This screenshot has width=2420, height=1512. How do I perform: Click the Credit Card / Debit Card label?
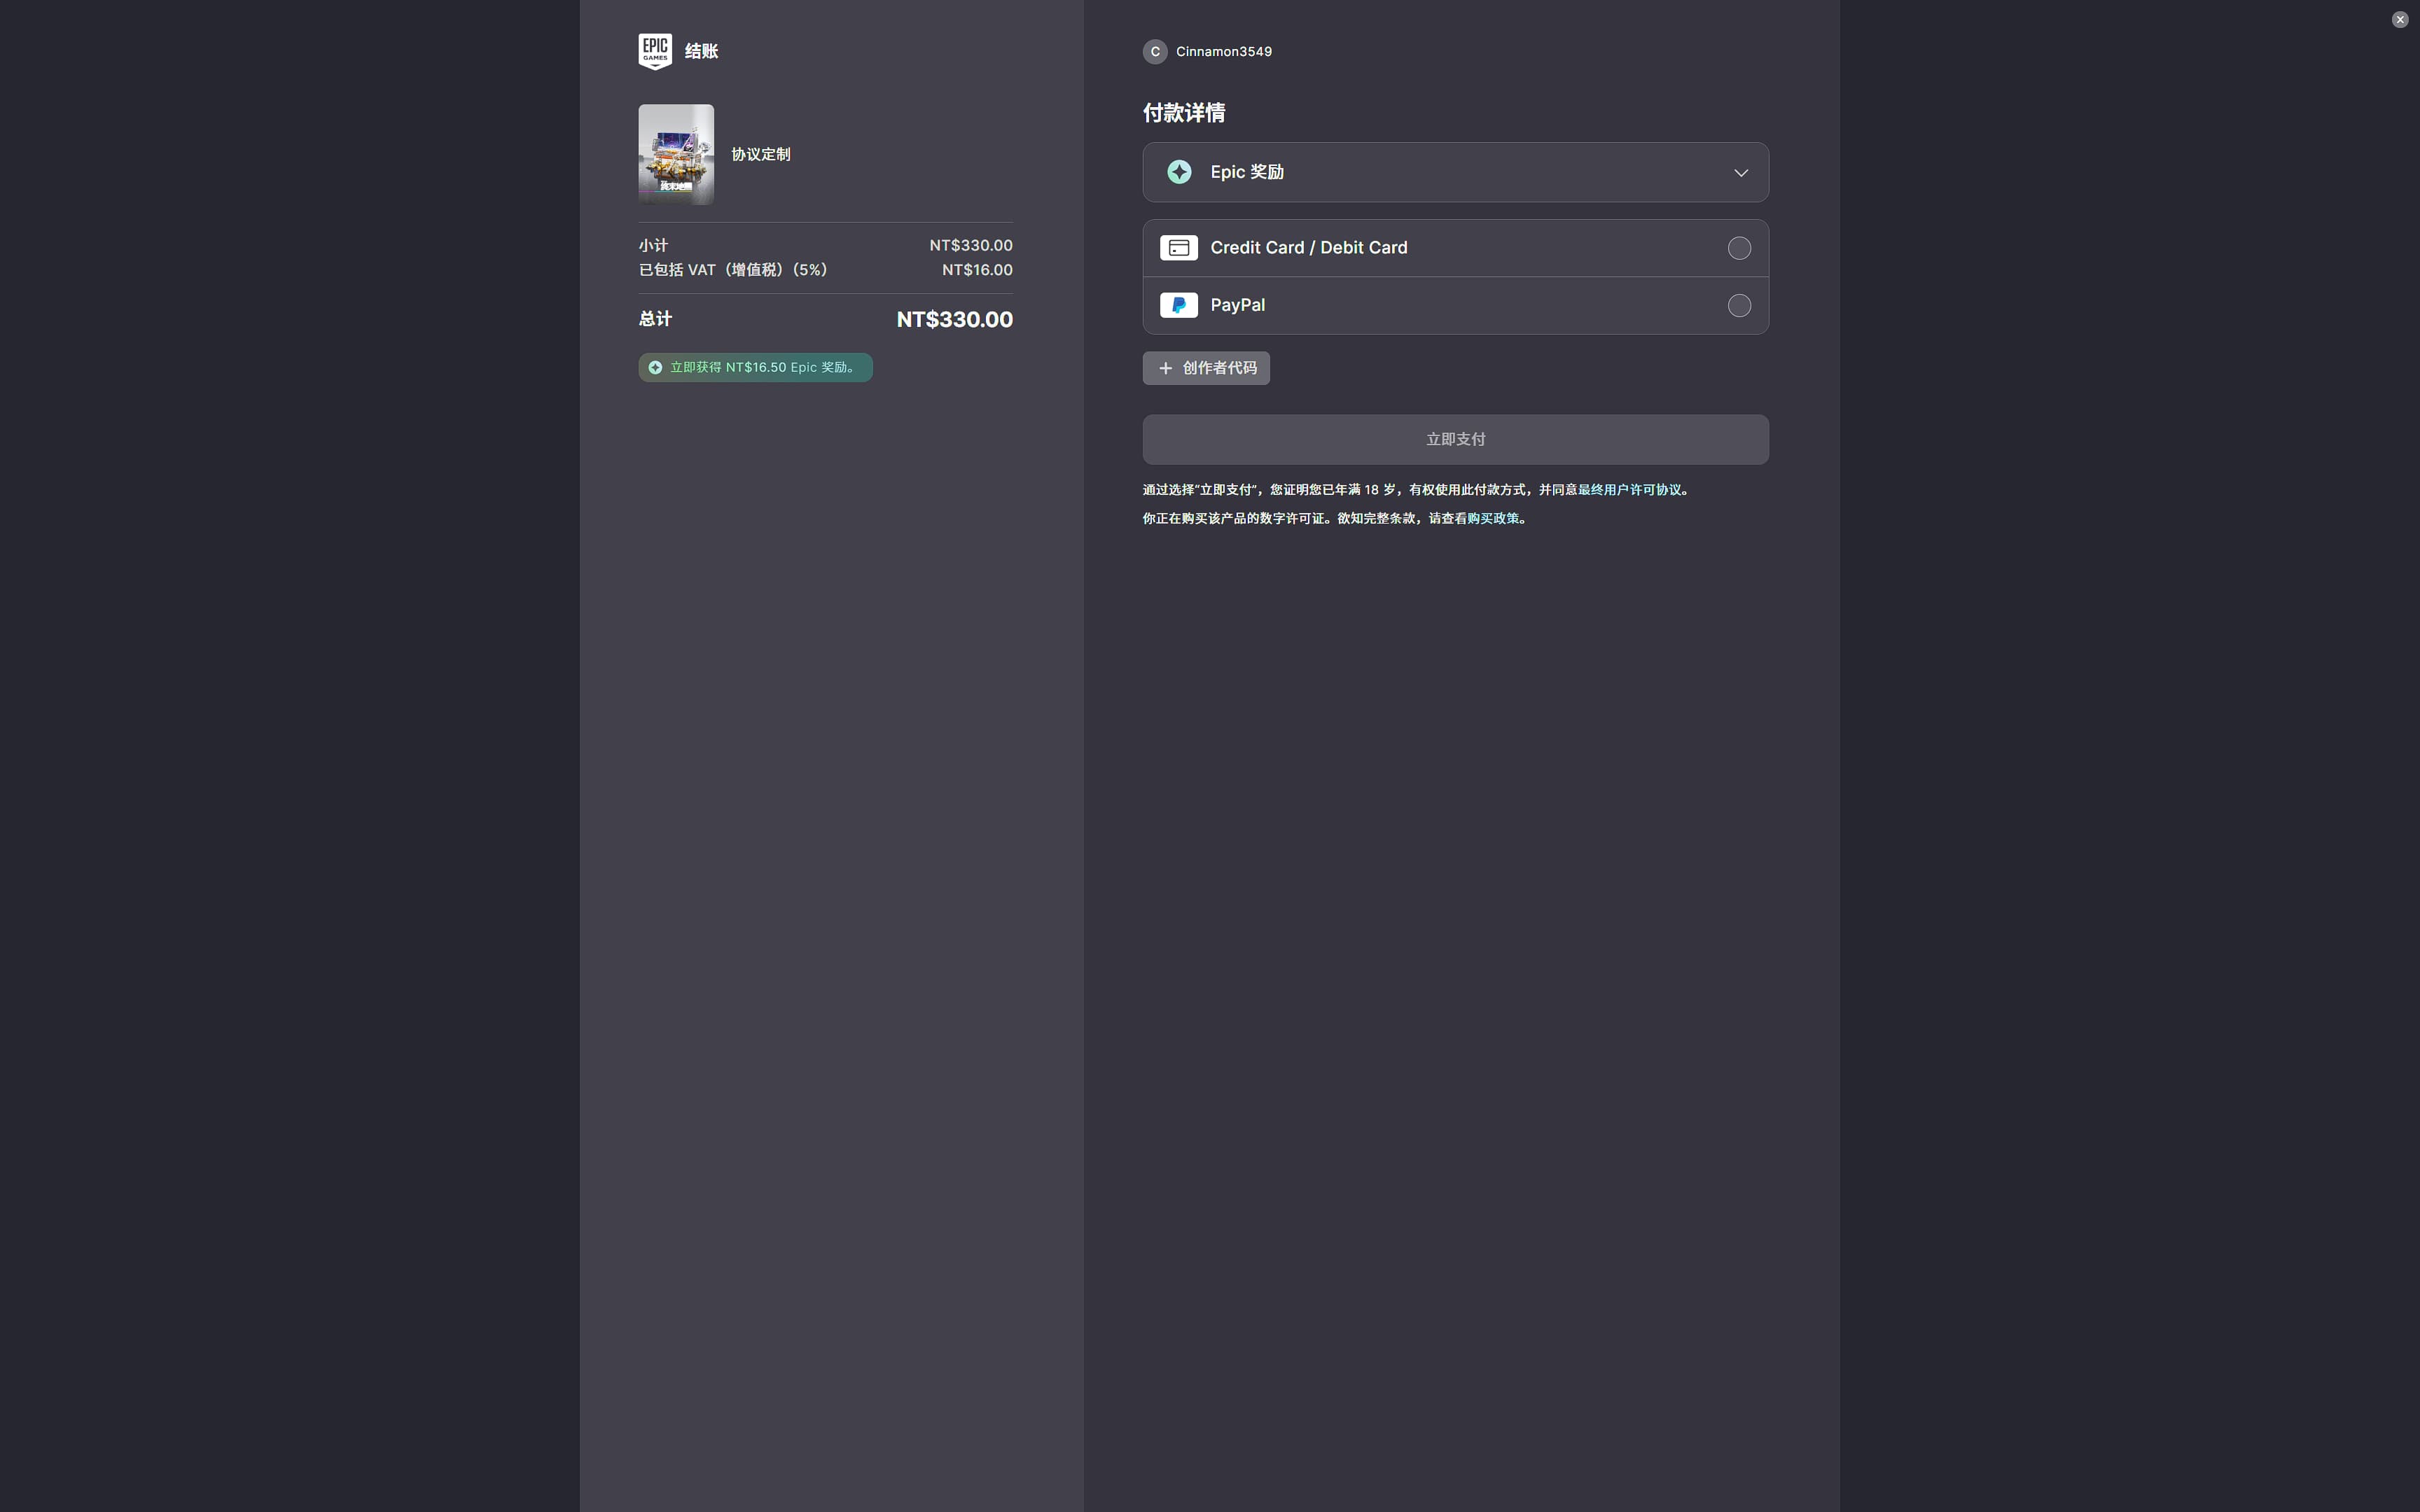[x=1308, y=248]
